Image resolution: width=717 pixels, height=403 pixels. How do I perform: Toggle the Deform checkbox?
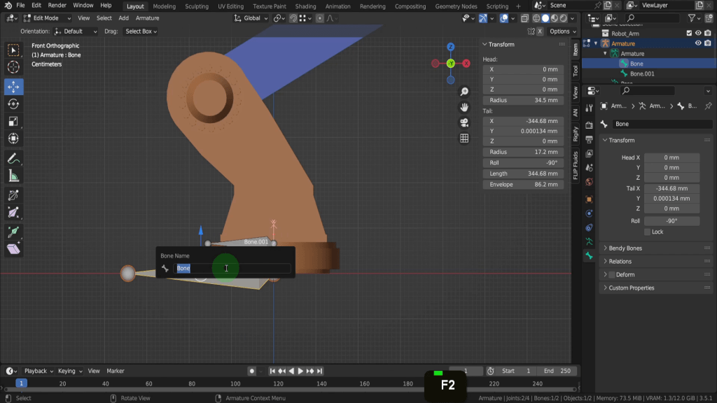point(612,275)
